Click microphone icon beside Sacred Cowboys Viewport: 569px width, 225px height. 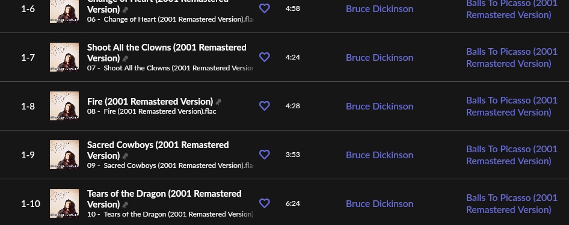tap(125, 156)
